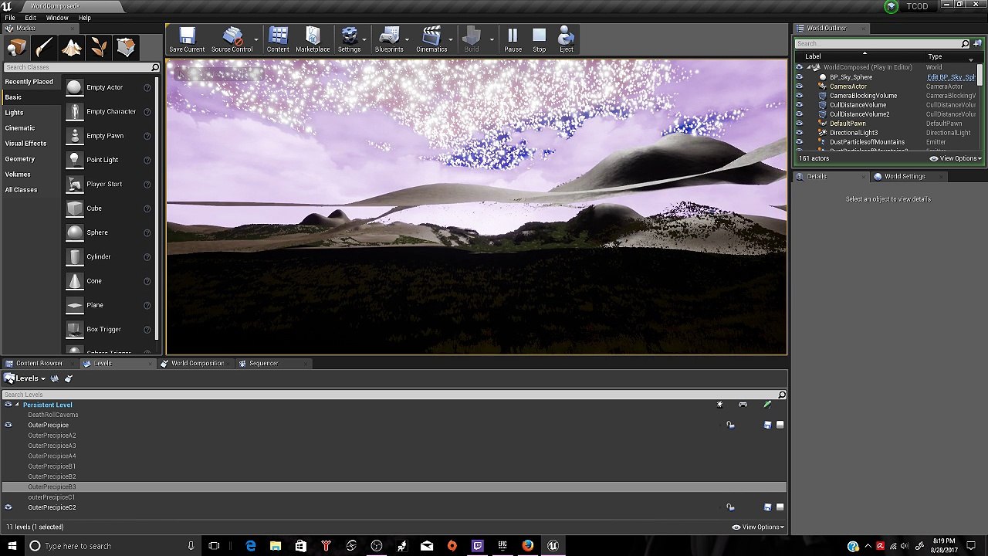
Task: Expand the Cinematics dropdown arrow
Action: (x=451, y=40)
